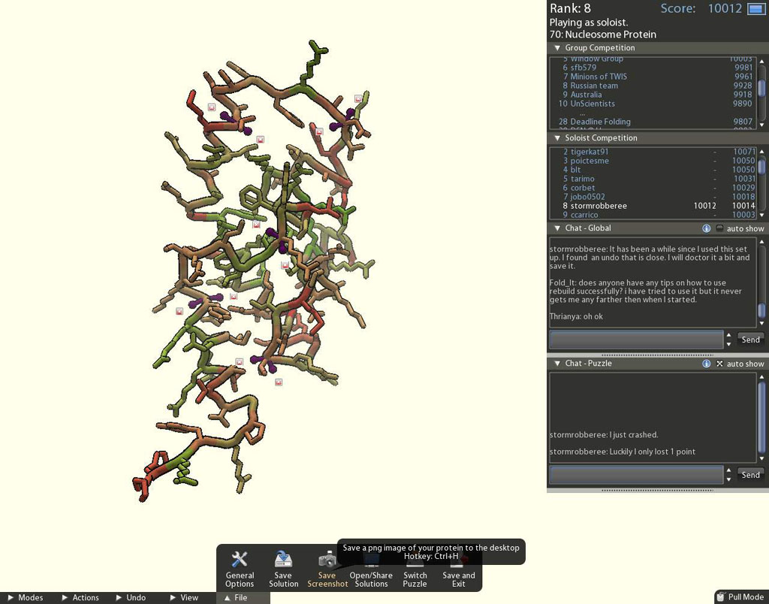Click the Soloist Competition scrollbar thumb
The image size is (769, 604).
761,166
